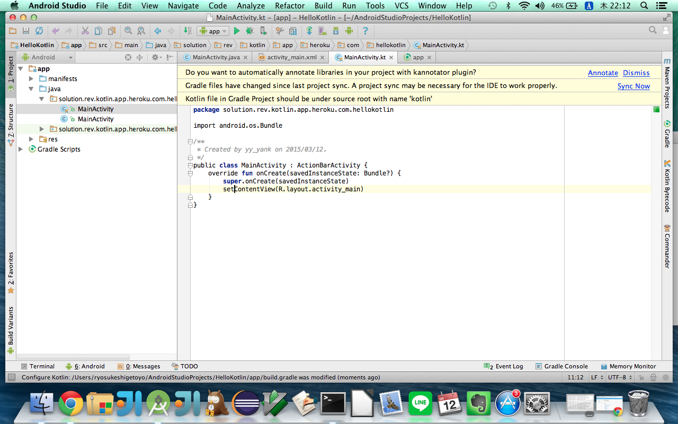Open the Gradle Console panel
678x424 pixels.
pyautogui.click(x=561, y=366)
